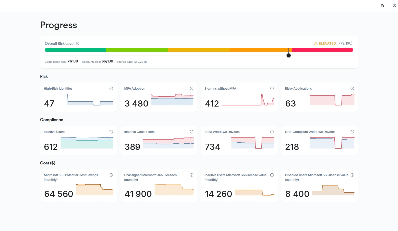Open info icon on Non-Compliant Windows Devices card

coord(352,132)
